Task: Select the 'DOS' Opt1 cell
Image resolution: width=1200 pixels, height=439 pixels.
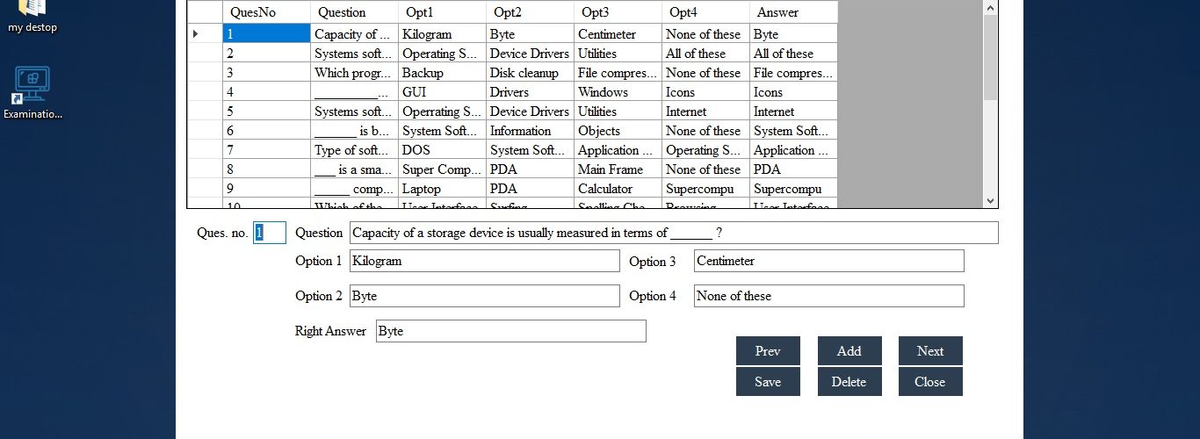Action: (x=442, y=150)
